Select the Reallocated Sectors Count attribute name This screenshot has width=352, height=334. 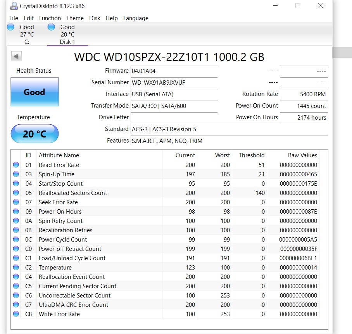click(73, 193)
